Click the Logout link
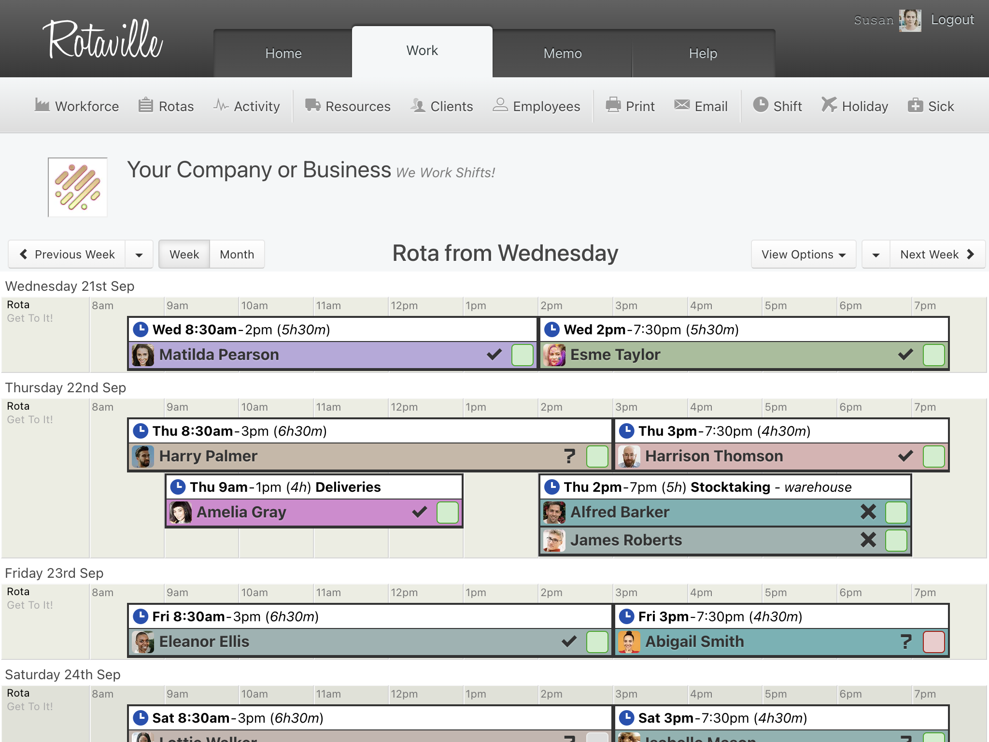The width and height of the screenshot is (989, 742). (952, 20)
